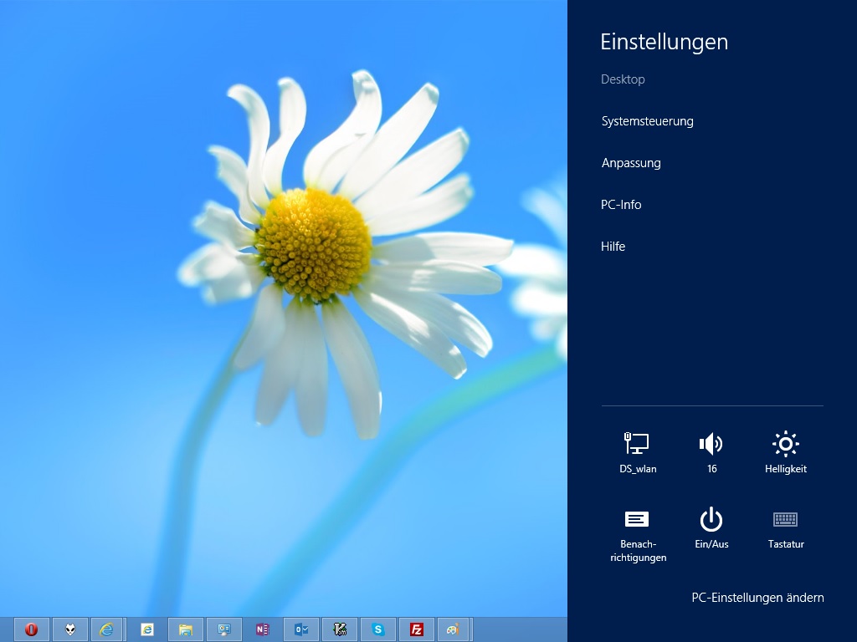Launch Outlook from the taskbar

click(301, 629)
